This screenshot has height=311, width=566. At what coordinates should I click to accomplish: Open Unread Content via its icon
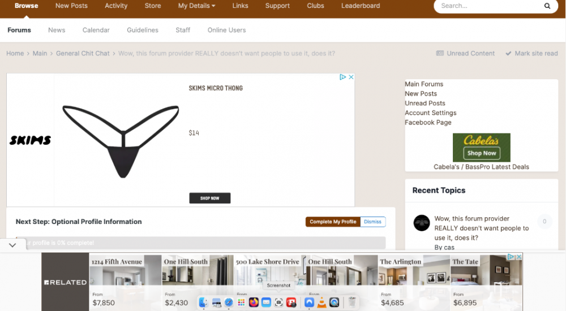pos(440,53)
